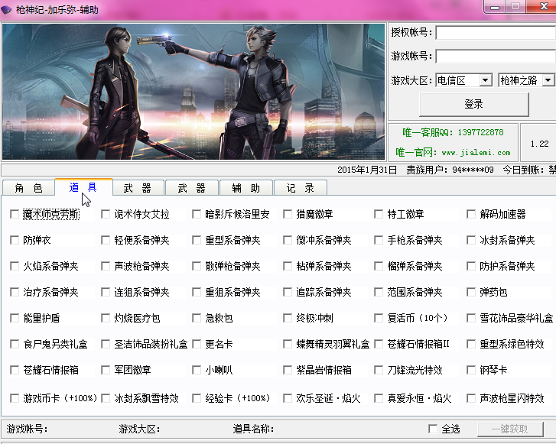
Task: Tick the 经验卡（+100%） checkbox
Action: (197, 398)
